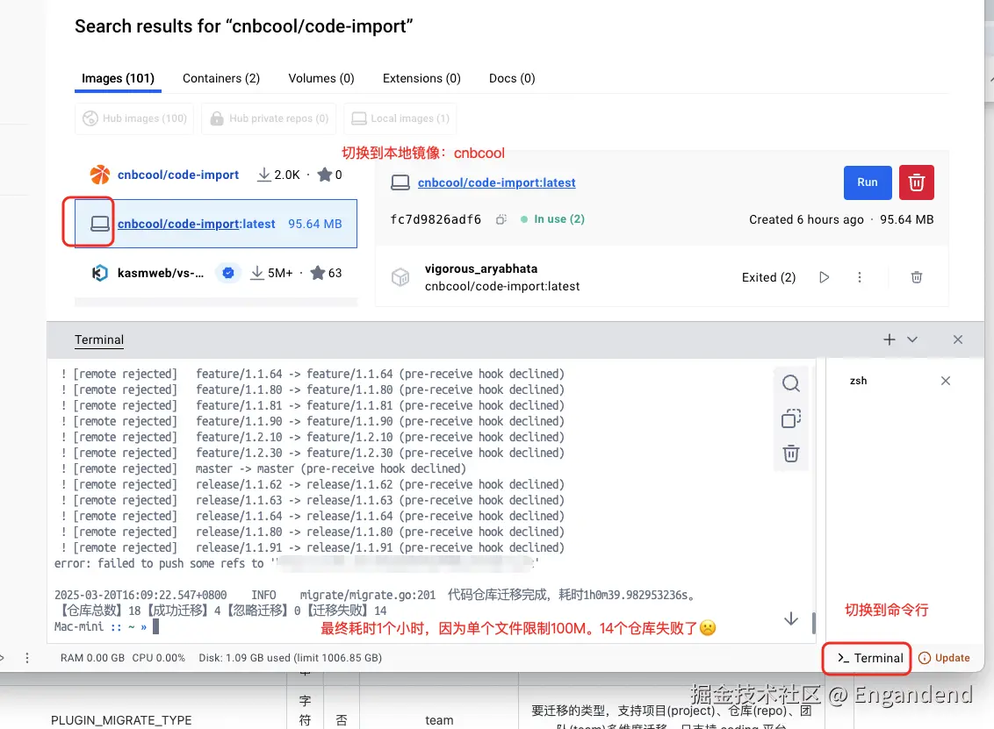
Task: Start the vigorous_aryabhata container
Action: coord(825,277)
